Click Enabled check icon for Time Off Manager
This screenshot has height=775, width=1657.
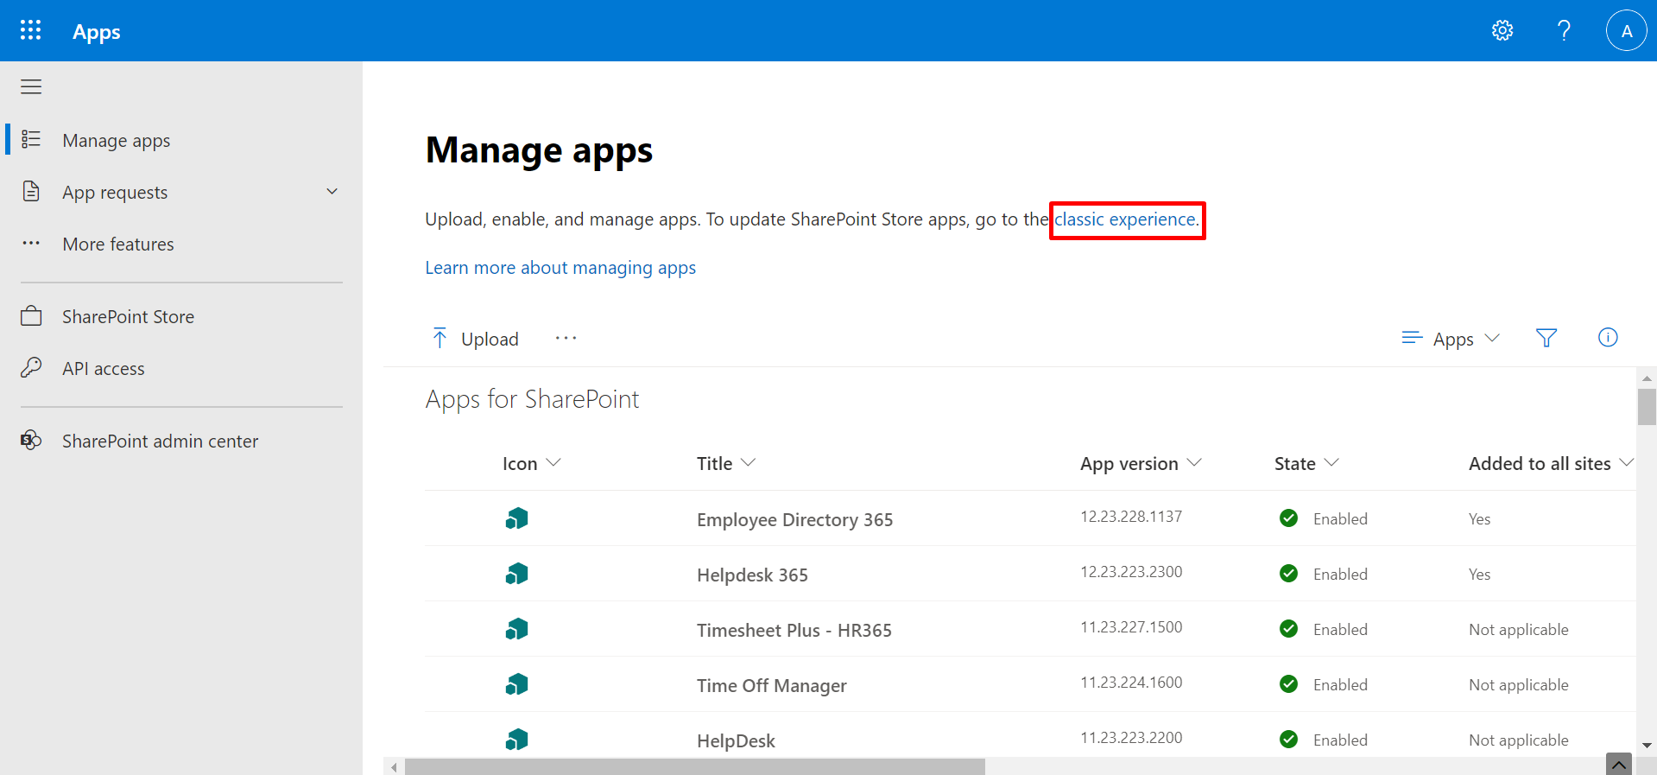click(x=1288, y=683)
